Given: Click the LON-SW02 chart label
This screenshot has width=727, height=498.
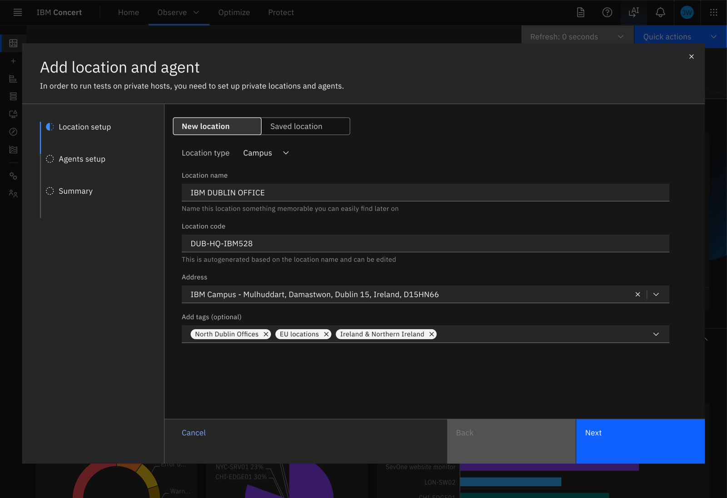Looking at the screenshot, I should [440, 483].
